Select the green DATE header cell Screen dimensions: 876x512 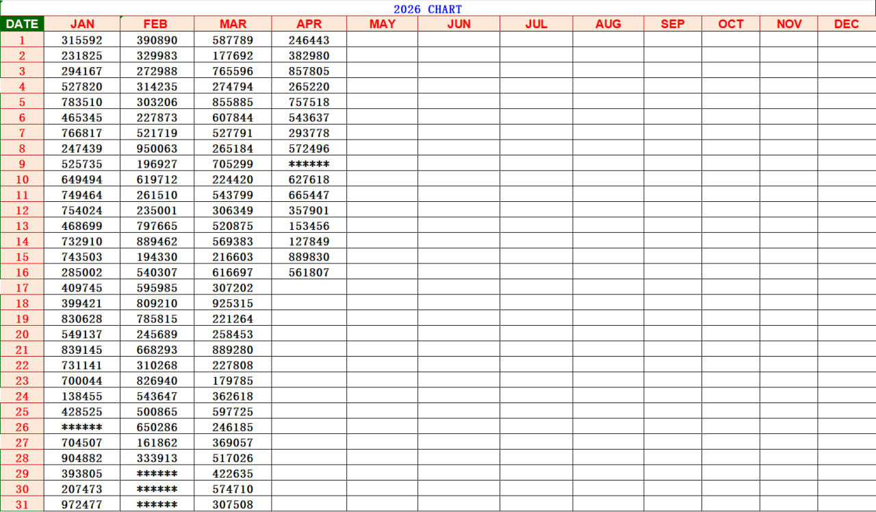22,24
